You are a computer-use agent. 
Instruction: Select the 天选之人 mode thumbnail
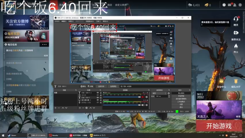[219, 110]
